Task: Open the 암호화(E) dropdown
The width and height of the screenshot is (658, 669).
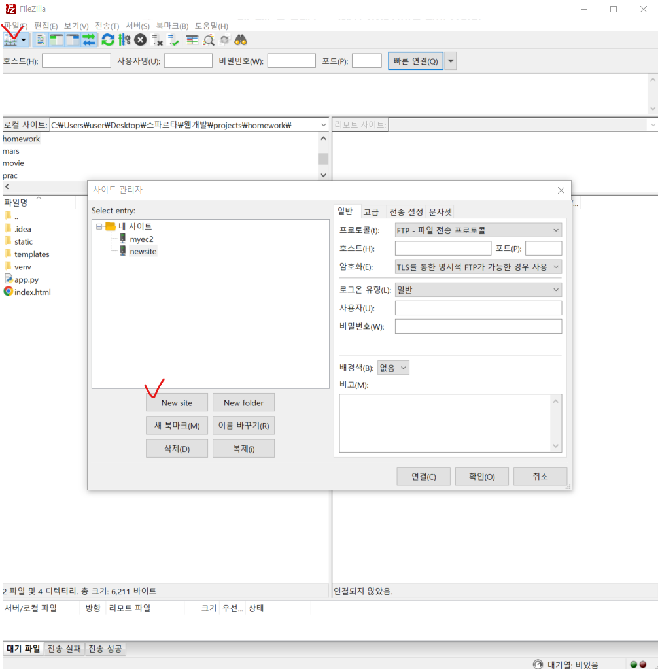Action: 478,267
